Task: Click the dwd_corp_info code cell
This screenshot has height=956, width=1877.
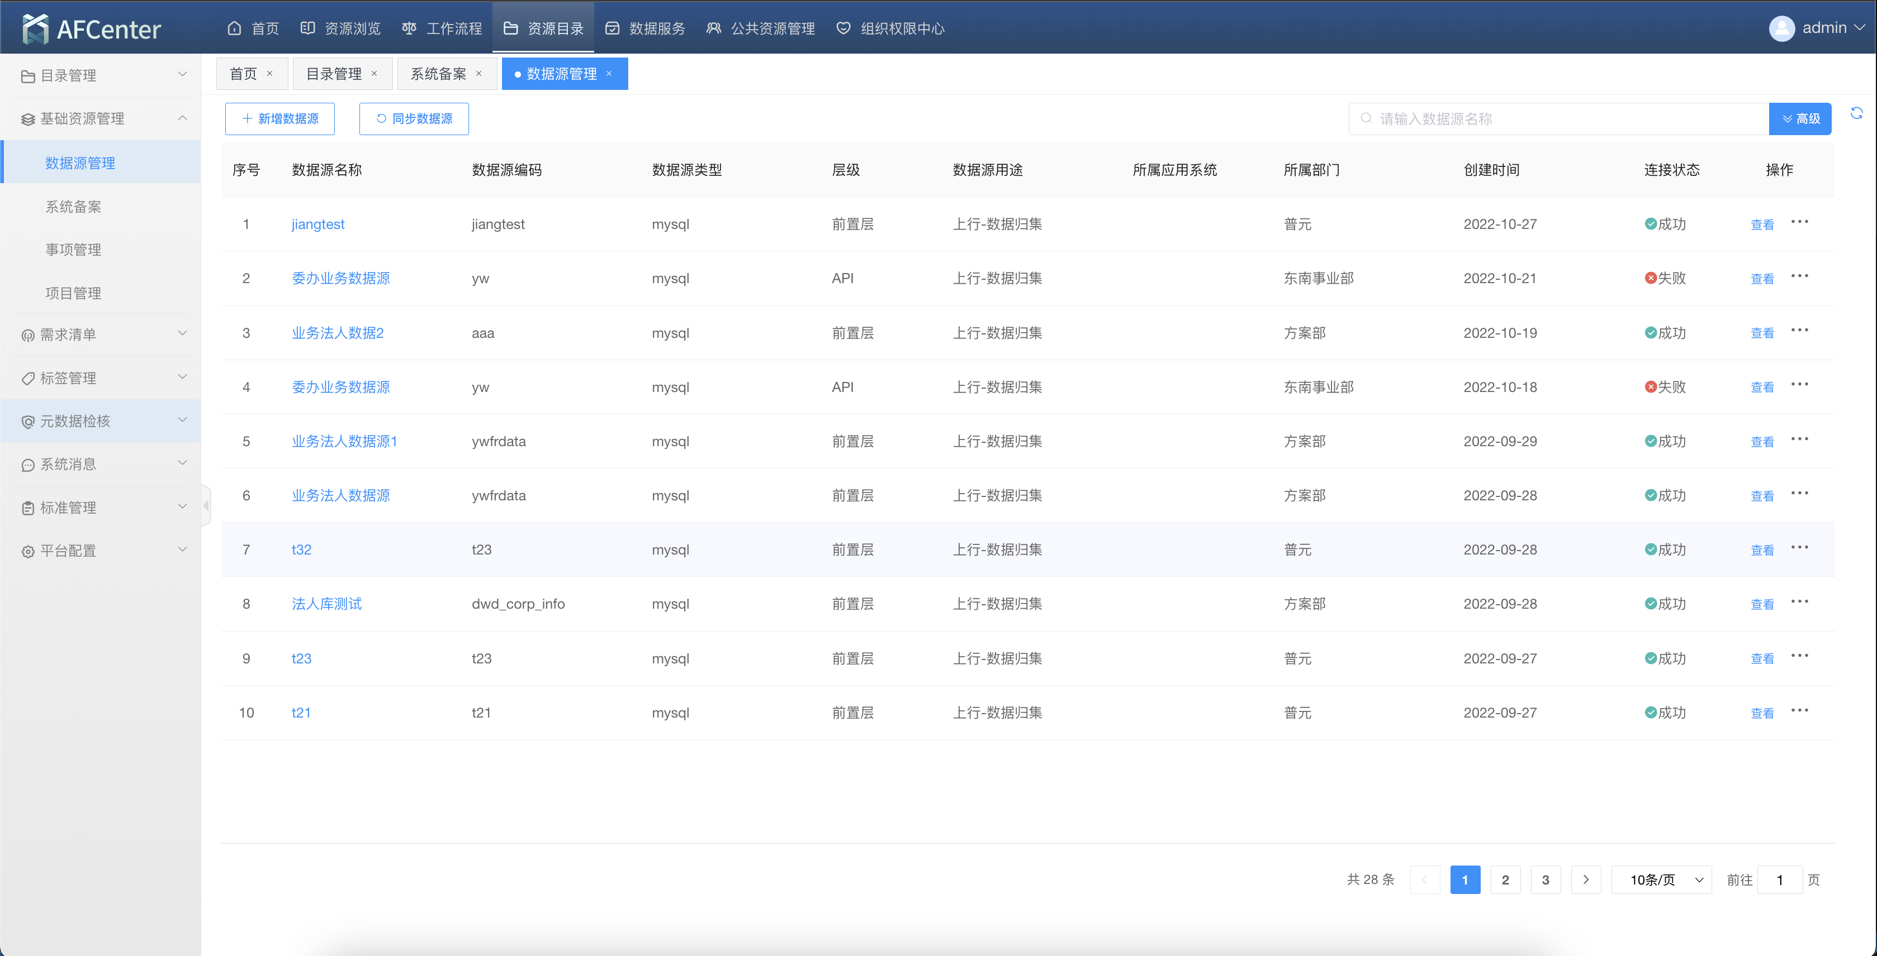Action: tap(518, 604)
